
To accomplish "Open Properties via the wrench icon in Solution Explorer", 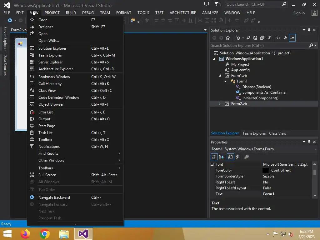I will click(x=285, y=38).
